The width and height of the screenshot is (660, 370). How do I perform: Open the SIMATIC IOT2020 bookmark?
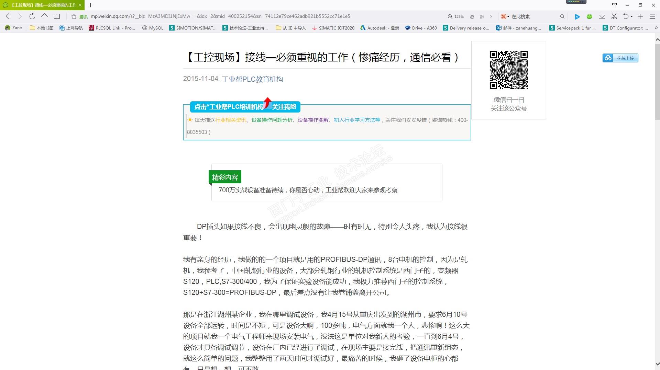coord(333,28)
